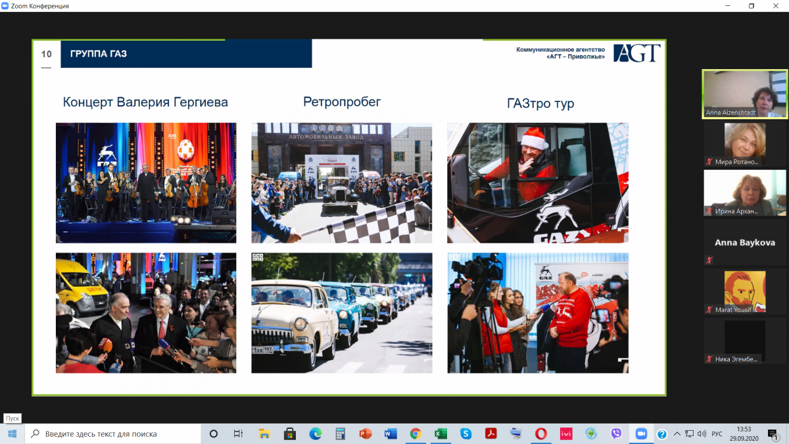The image size is (789, 444).
Task: Click the Cortana circle icon in the taskbar
Action: click(x=213, y=433)
